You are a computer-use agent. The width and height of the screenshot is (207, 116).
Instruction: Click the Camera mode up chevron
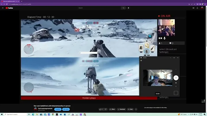[x=176, y=69]
